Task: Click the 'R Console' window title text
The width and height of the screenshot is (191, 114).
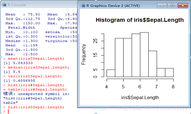Action: click(x=17, y=5)
